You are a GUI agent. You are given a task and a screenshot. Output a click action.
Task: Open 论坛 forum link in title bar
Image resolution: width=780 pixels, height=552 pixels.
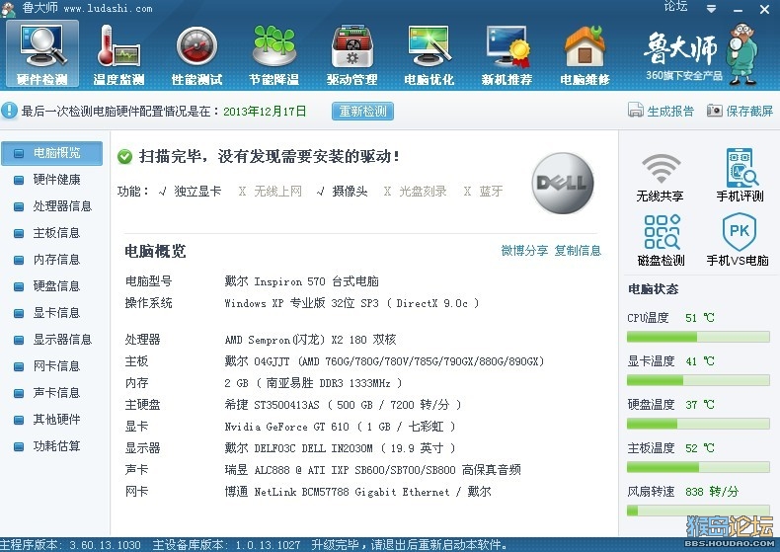pyautogui.click(x=675, y=7)
